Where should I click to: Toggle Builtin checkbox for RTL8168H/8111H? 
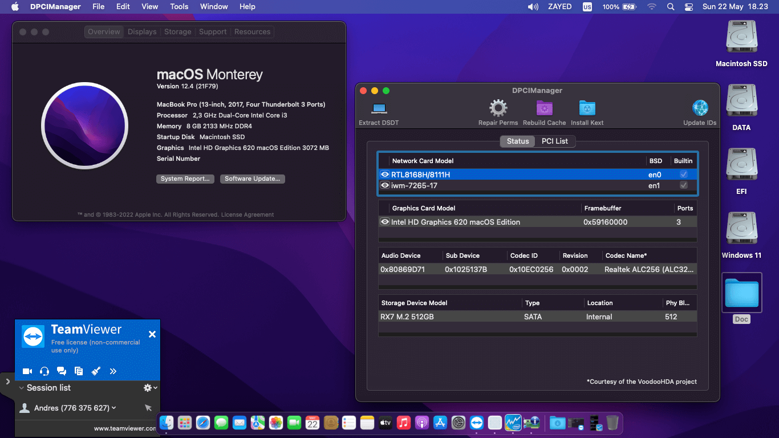(x=684, y=174)
